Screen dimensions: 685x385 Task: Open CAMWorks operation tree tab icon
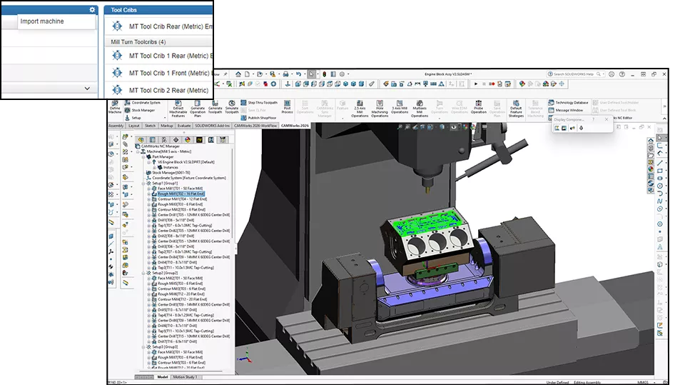[211, 140]
